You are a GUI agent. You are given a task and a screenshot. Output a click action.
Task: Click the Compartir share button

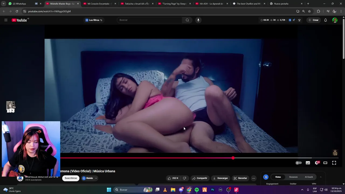(x=200, y=178)
